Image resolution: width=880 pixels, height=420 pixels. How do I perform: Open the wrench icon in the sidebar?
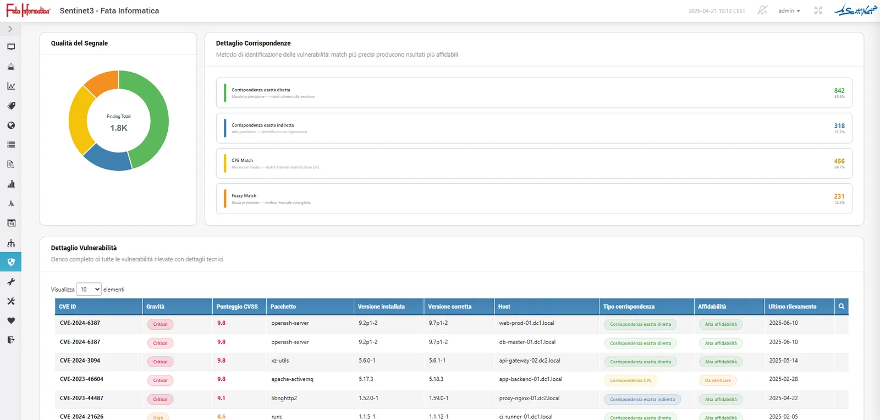coord(11,282)
